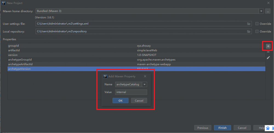
Task: Close the New Project window
Action: pyautogui.click(x=269, y=3)
